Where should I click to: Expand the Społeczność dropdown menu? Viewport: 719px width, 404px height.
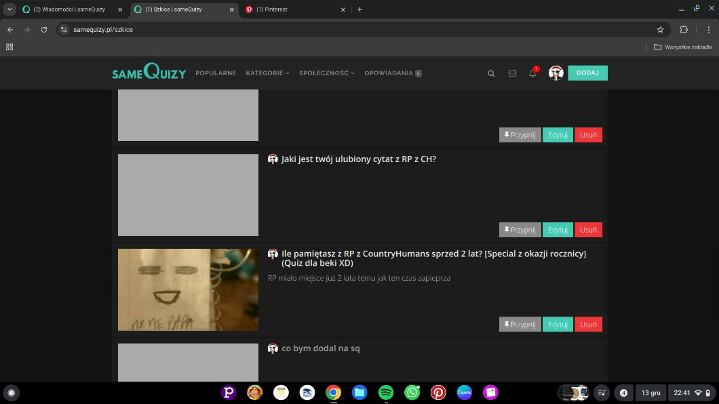pyautogui.click(x=326, y=73)
